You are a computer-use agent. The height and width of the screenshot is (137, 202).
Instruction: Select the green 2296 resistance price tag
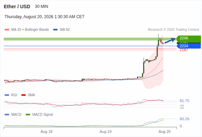pyautogui.click(x=189, y=38)
